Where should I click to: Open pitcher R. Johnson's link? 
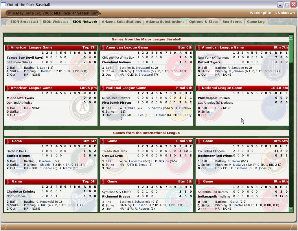coord(236,71)
